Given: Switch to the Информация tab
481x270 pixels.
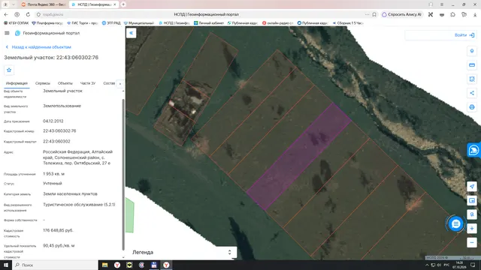Looking at the screenshot, I should point(17,83).
